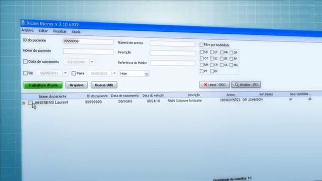Check the US modality box
Viewport: 322px width, 181px height.
(202, 52)
